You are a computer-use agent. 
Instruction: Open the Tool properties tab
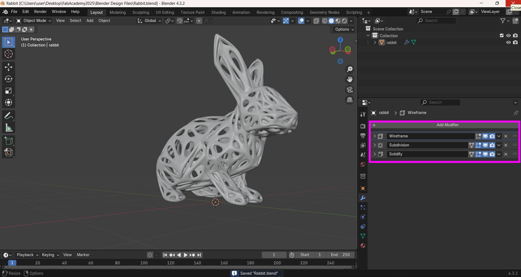click(363, 114)
